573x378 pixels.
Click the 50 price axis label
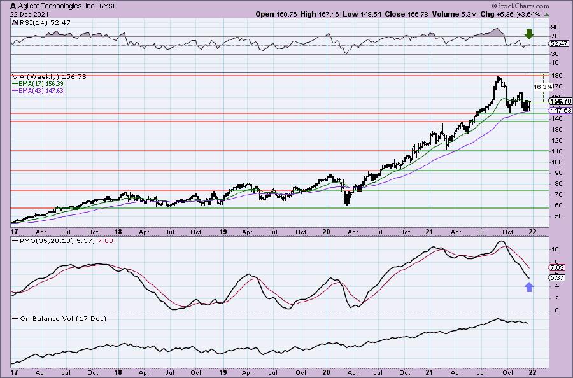(x=559, y=216)
